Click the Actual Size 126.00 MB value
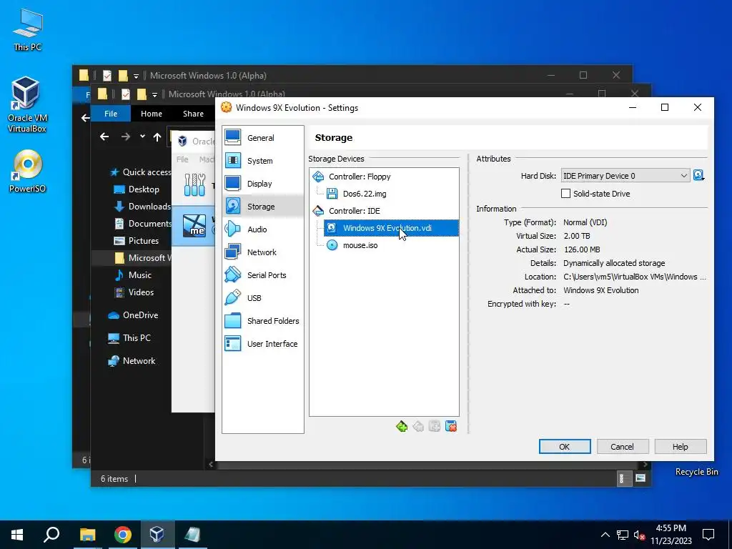Image resolution: width=732 pixels, height=549 pixels. tap(582, 249)
